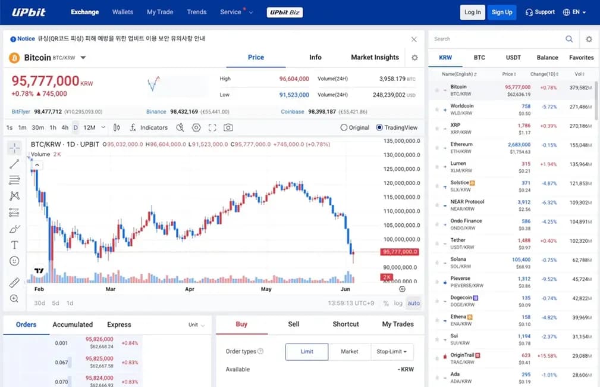Select the order book price 95,826,000
The height and width of the screenshot is (387, 600).
point(99,339)
